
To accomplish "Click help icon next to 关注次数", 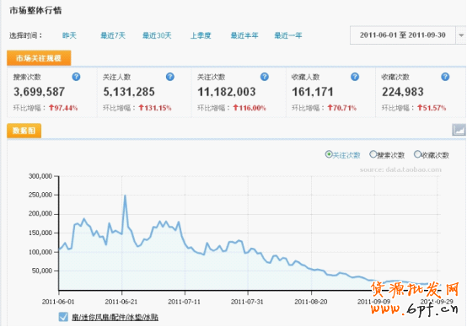I will pyautogui.click(x=265, y=77).
